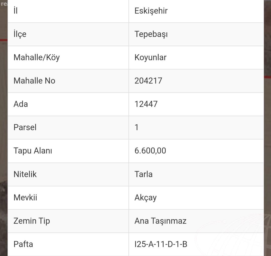Select the Koyunlar neighborhood value
Image resolution: width=271 pixels, height=256 pixels.
pyautogui.click(x=150, y=57)
